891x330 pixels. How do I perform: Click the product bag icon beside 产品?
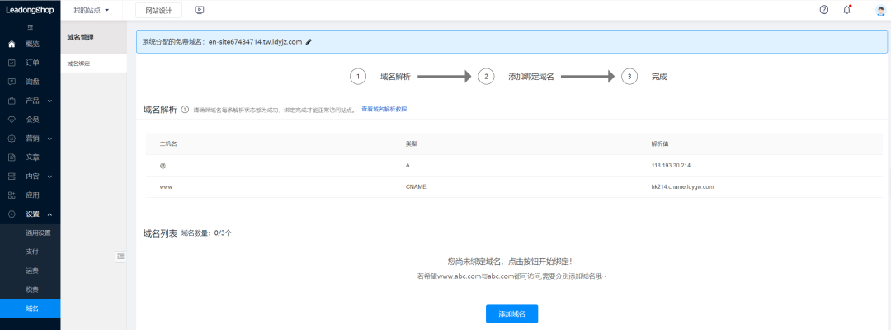coord(12,101)
